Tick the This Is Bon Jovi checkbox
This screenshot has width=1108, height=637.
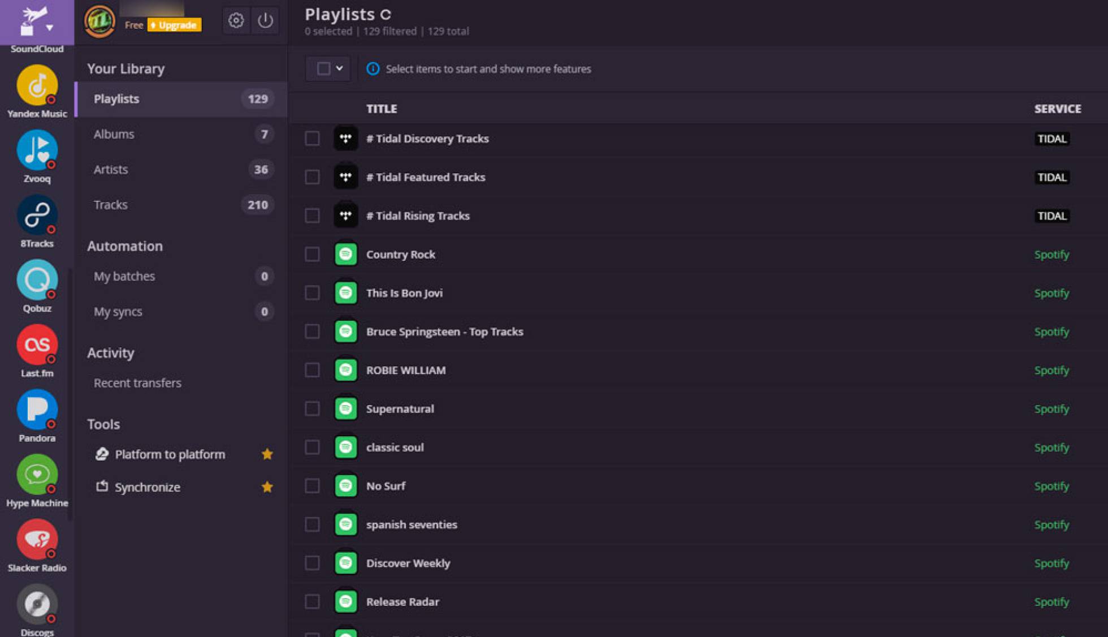click(312, 293)
